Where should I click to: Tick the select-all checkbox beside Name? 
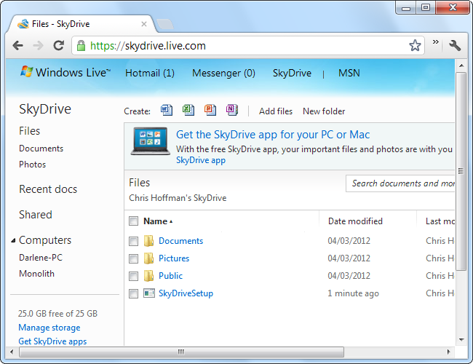coord(133,221)
